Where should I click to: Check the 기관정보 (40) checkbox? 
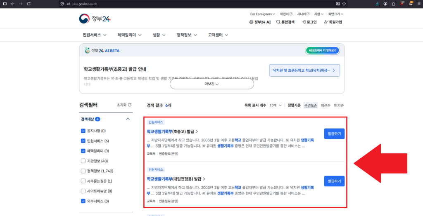83,161
